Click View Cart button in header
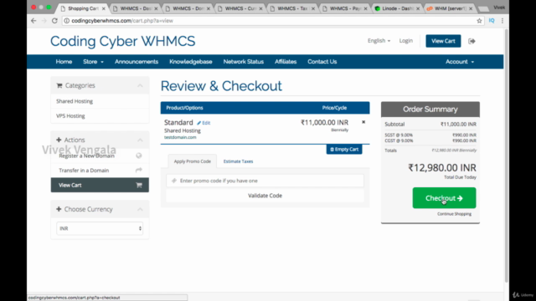Image resolution: width=536 pixels, height=301 pixels. [x=443, y=41]
